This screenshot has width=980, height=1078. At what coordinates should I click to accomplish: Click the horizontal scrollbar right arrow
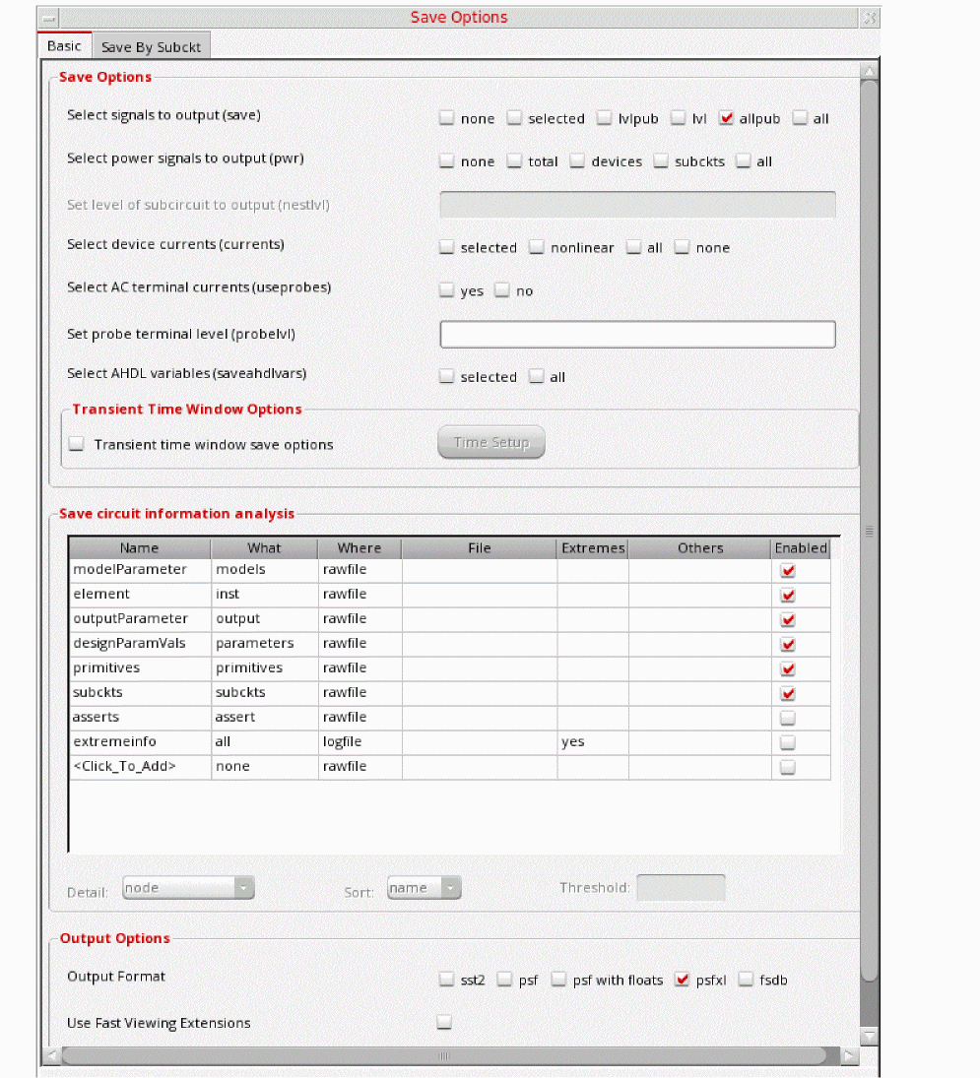(x=848, y=1055)
